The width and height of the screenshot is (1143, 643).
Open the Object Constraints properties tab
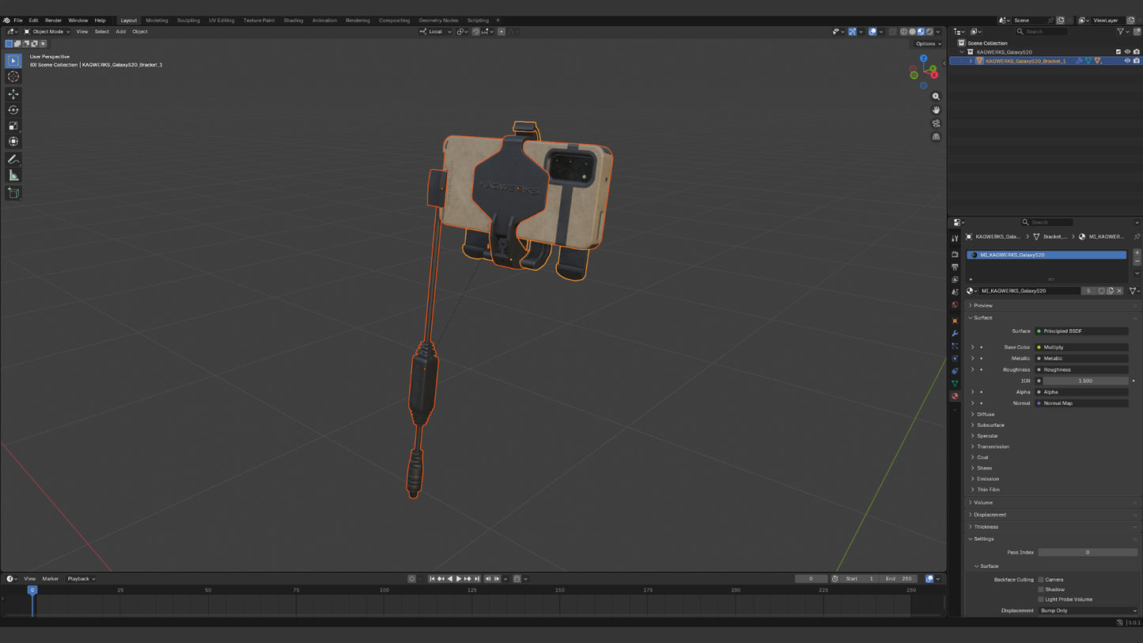coord(955,371)
